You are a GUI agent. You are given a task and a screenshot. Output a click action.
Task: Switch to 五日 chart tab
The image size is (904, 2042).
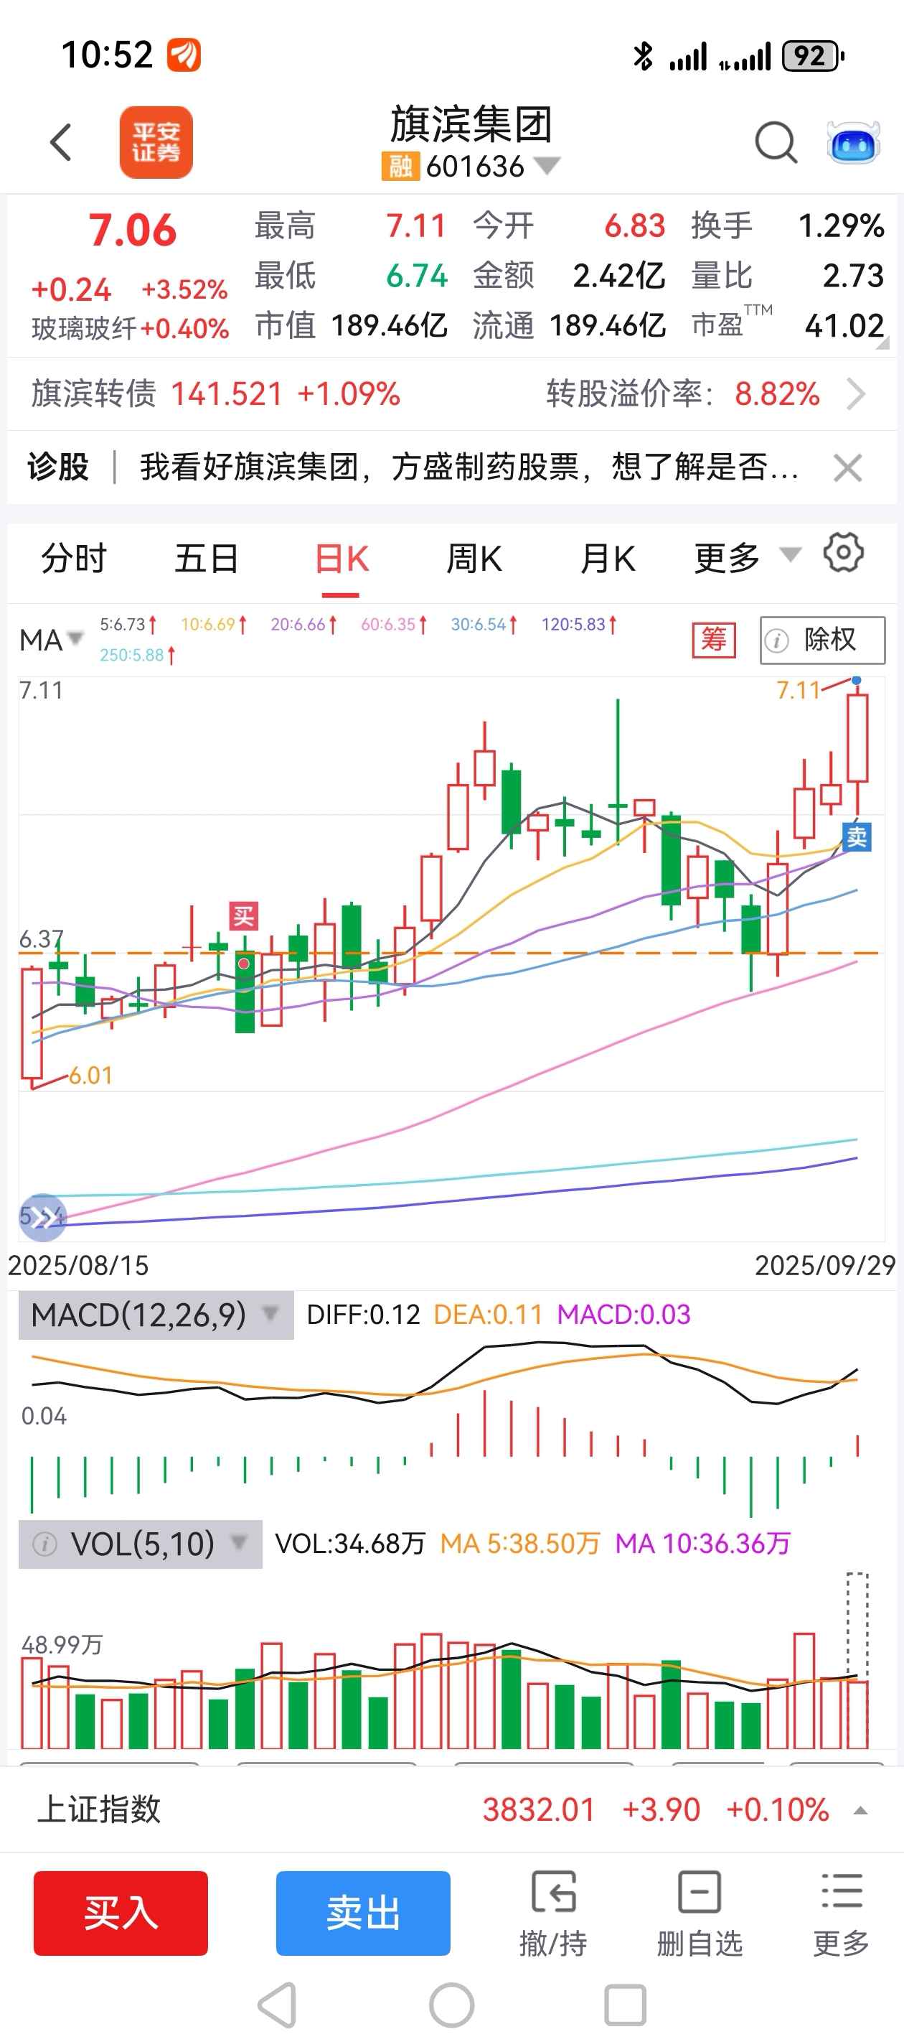coord(207,559)
